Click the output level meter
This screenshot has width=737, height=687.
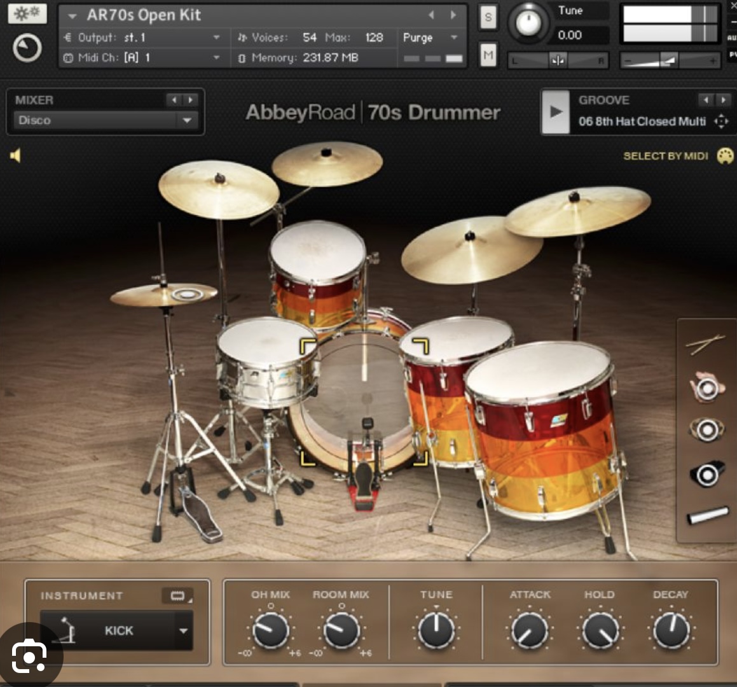coord(670,24)
